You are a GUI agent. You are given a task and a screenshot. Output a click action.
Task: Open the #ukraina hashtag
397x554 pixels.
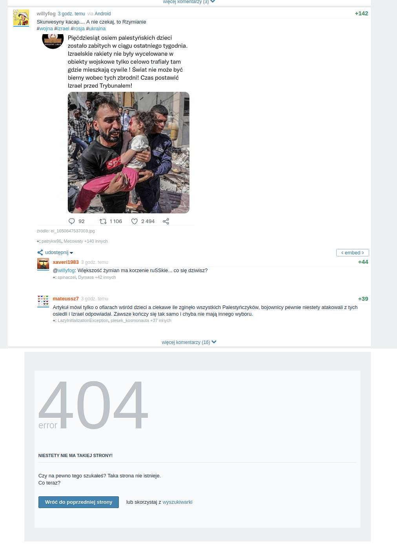pyautogui.click(x=96, y=29)
